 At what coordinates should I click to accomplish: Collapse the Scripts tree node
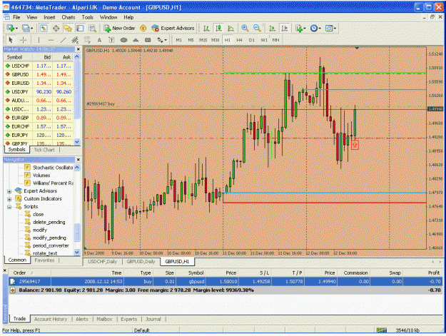point(9,207)
